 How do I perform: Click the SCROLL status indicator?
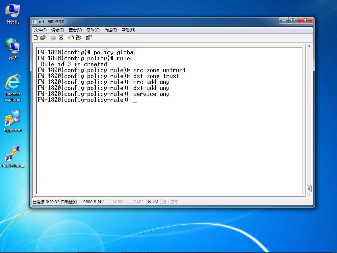click(x=120, y=202)
